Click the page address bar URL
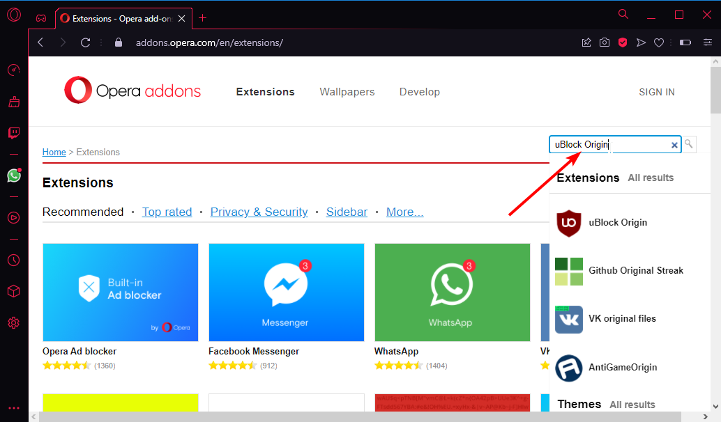This screenshot has height=422, width=721. point(209,42)
